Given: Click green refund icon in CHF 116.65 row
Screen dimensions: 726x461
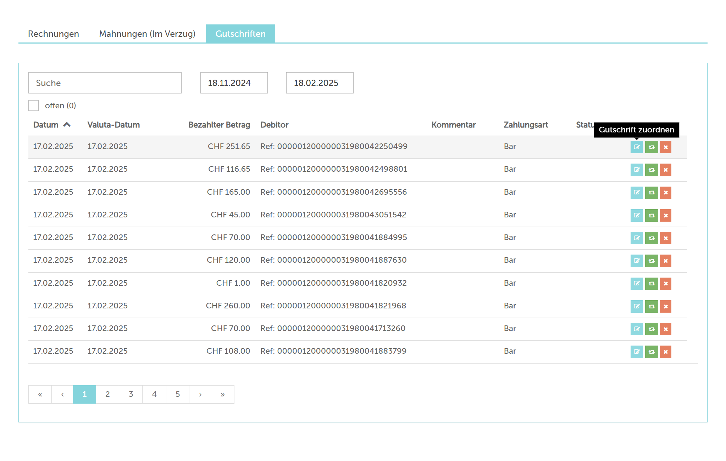Looking at the screenshot, I should click(652, 170).
